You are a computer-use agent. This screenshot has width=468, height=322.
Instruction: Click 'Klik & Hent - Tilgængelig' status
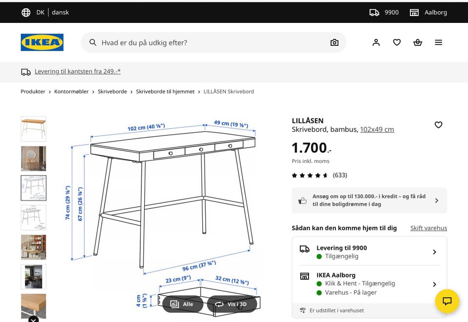360,284
